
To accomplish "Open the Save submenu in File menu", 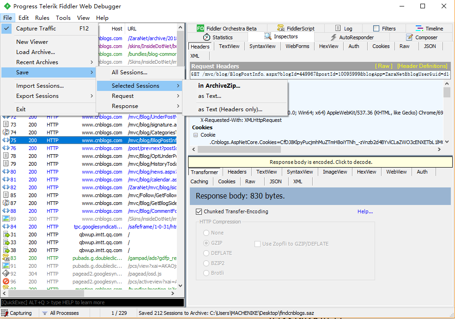I will [48, 72].
